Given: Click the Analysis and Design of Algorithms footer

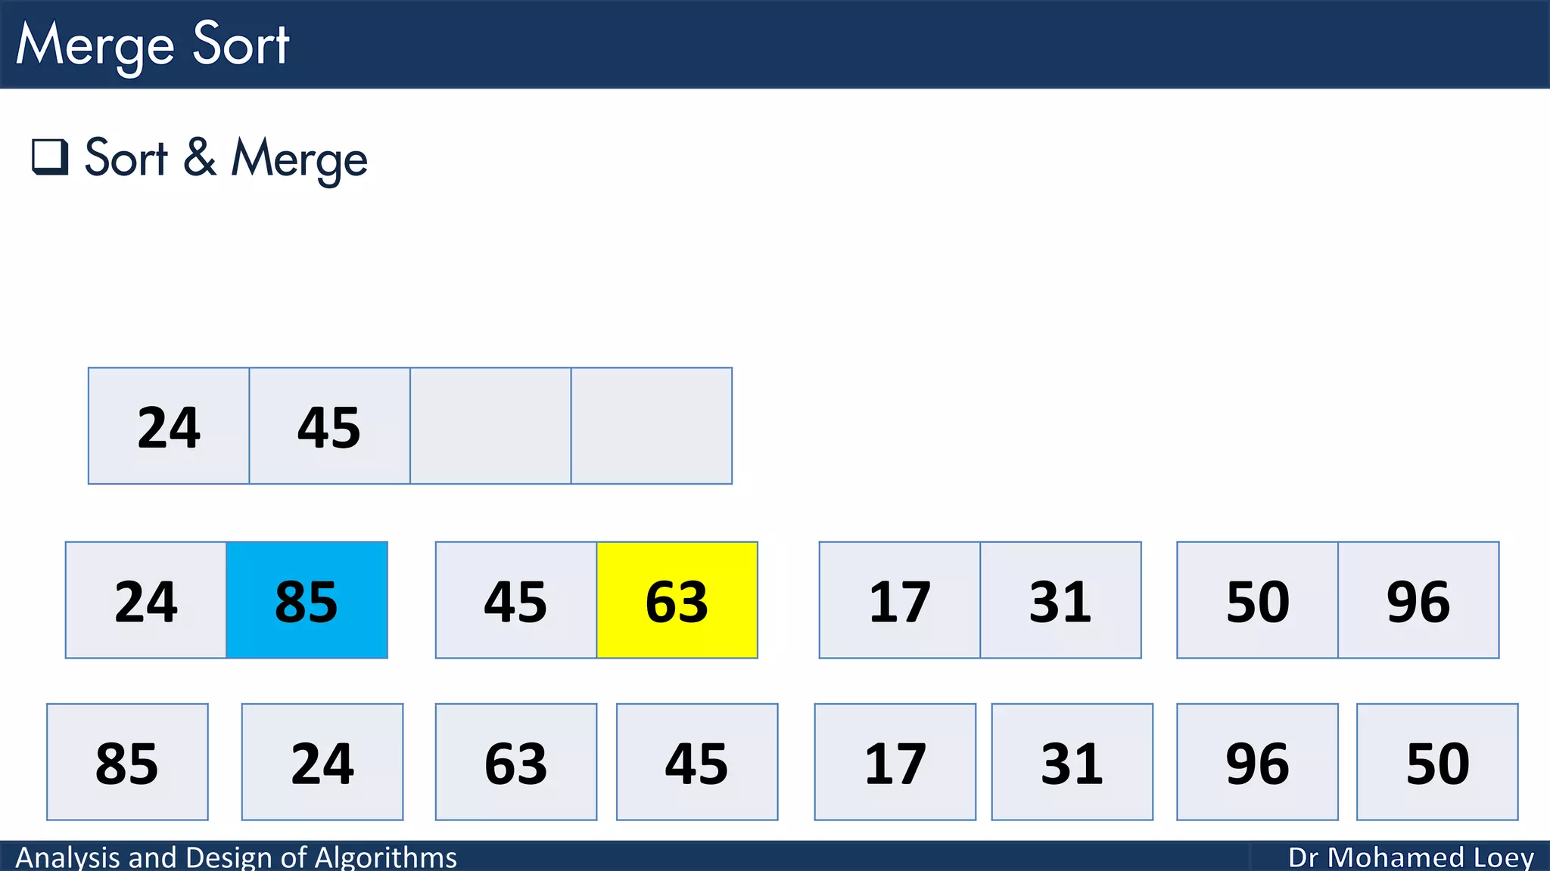Looking at the screenshot, I should [x=236, y=857].
